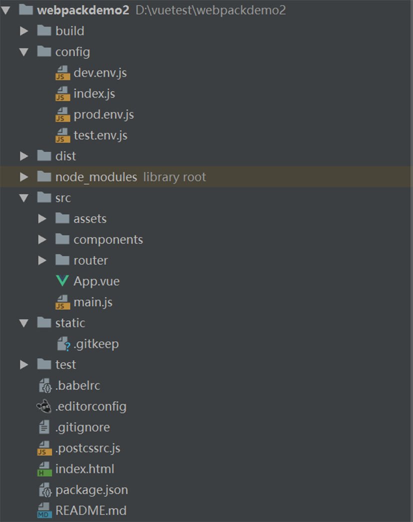Select the router folder label
Screen dimensions: 413x522
pos(91,260)
